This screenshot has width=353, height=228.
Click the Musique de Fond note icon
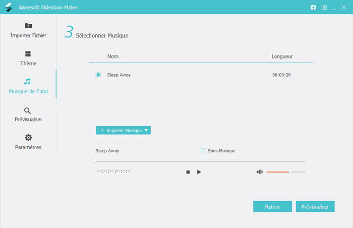[x=28, y=82]
